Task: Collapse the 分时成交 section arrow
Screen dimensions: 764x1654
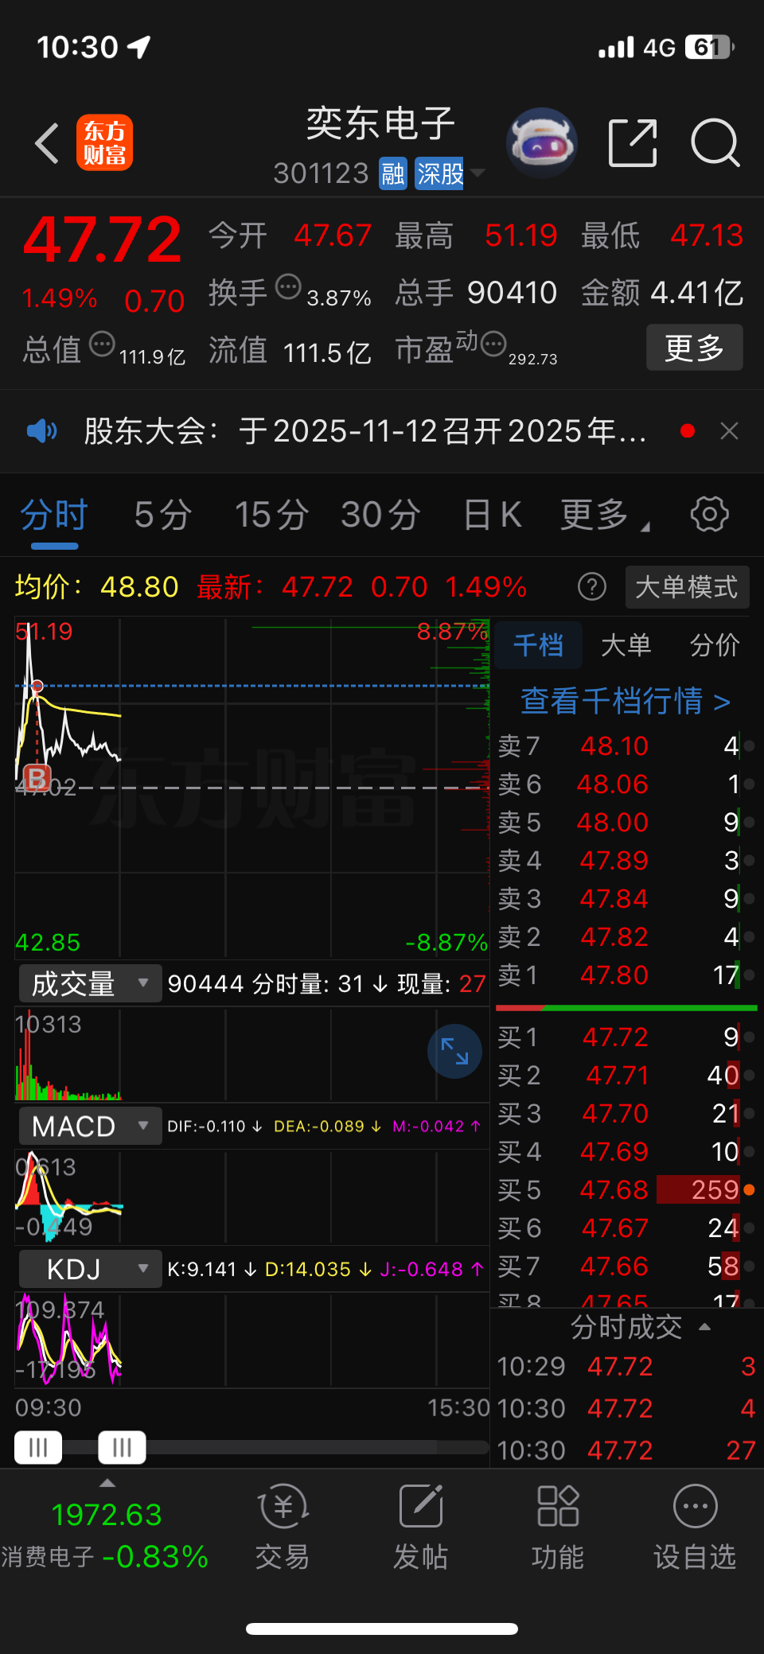Action: pos(704,1327)
